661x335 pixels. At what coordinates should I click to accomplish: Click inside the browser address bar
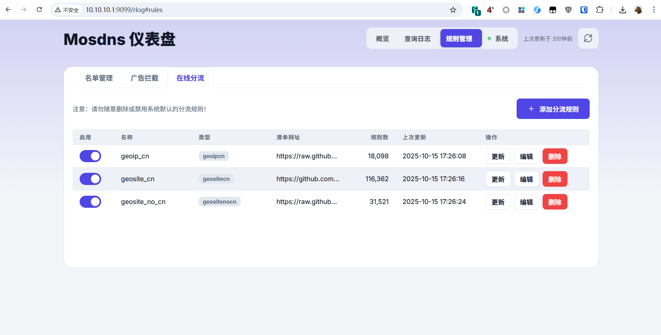pos(208,10)
